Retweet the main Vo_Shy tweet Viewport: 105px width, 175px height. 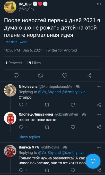[40, 76]
